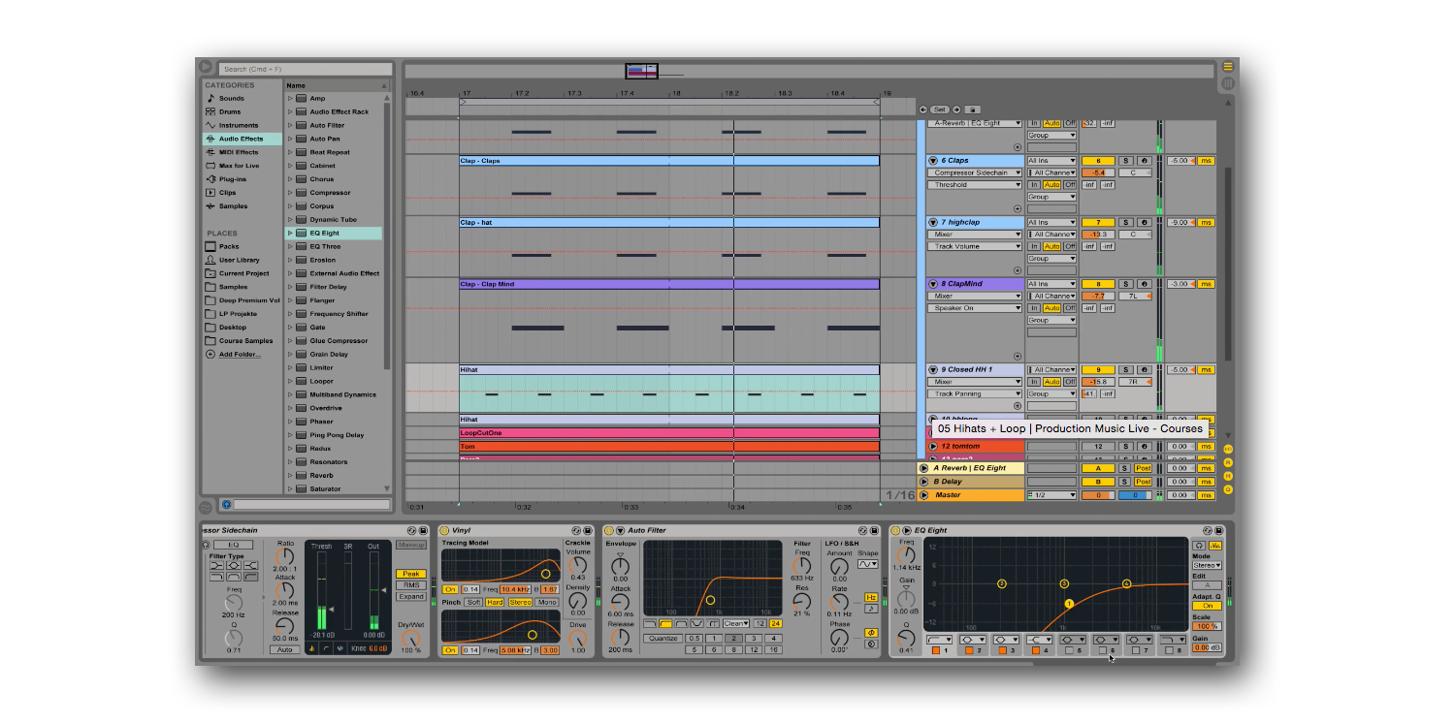Open the EQ Eight Stereo mode dropdown
The width and height of the screenshot is (1455, 722).
pyautogui.click(x=1207, y=565)
